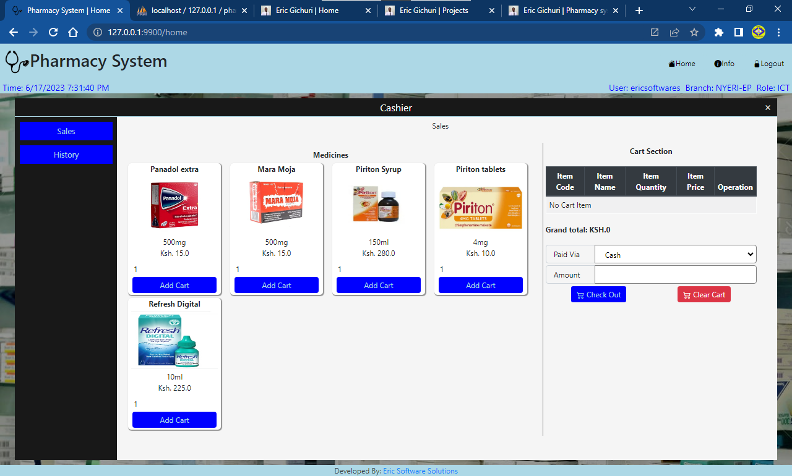Switch to Eric Gichuri Projects tab
Screen dimensions: 792x476
coord(440,11)
